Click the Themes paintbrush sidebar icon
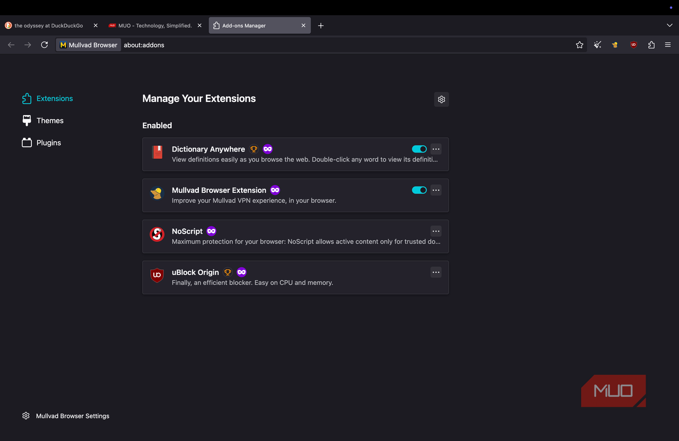 (x=27, y=121)
